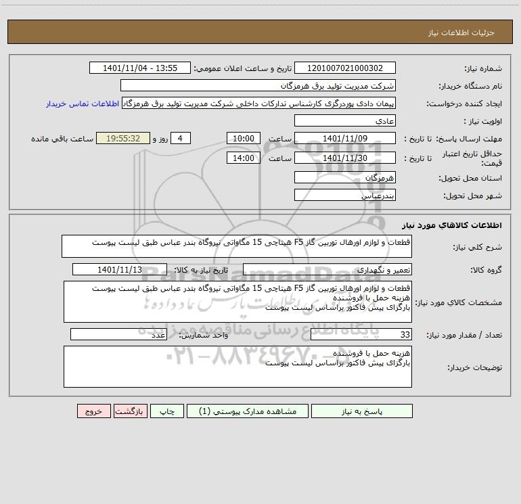Screen dimensions: 521x504
Task: Click the استان محل تحویل label
Action: (x=470, y=178)
